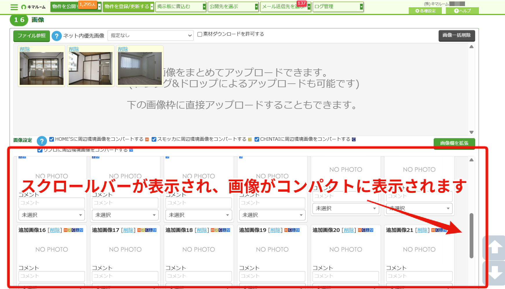The height and width of the screenshot is (289, 505).
Task: Click NO PHOTO area of 追加画像17
Action: point(125,249)
